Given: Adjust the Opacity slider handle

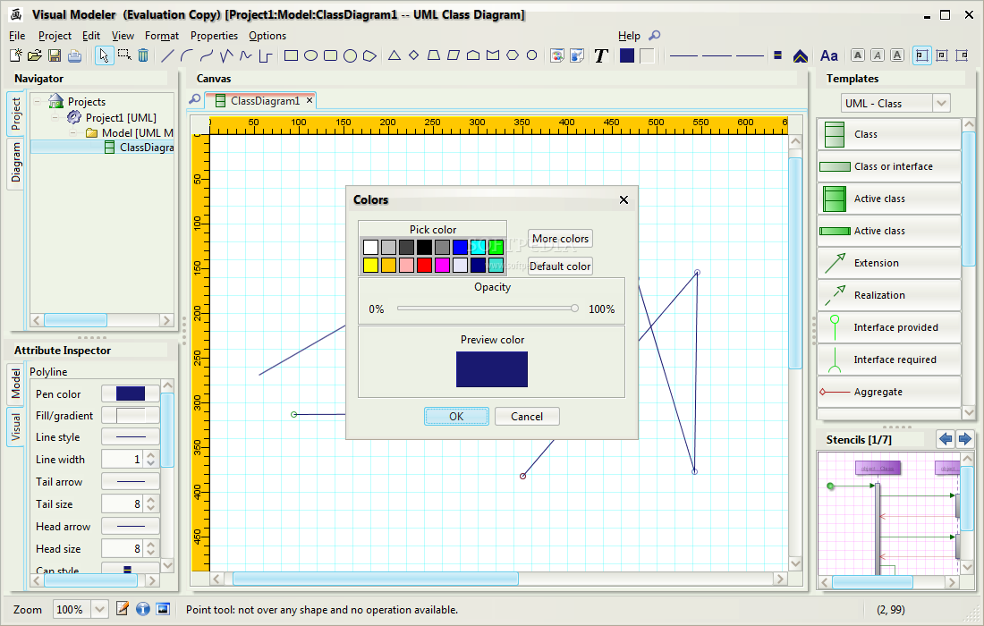Looking at the screenshot, I should click(574, 308).
